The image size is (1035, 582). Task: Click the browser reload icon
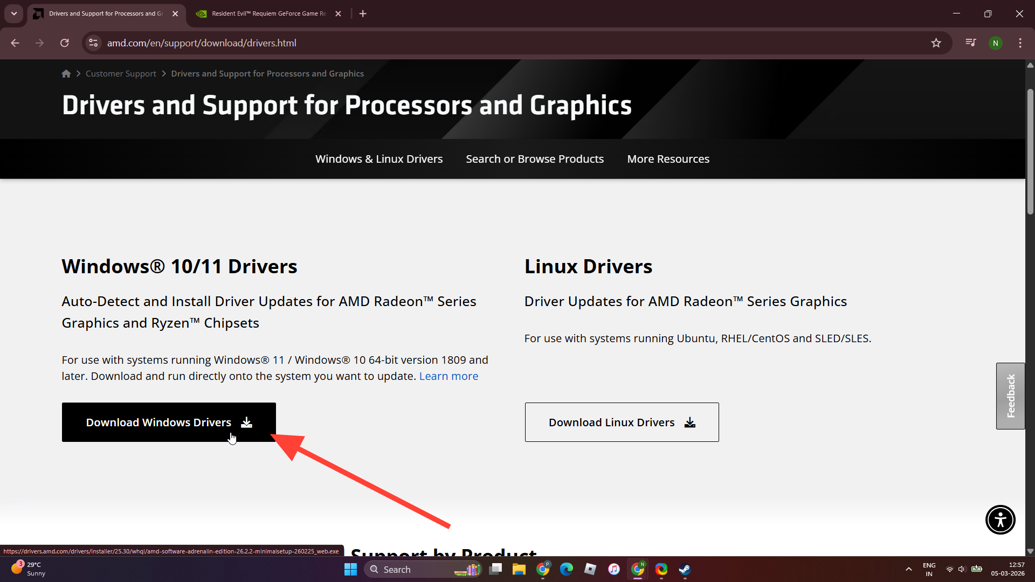point(65,43)
